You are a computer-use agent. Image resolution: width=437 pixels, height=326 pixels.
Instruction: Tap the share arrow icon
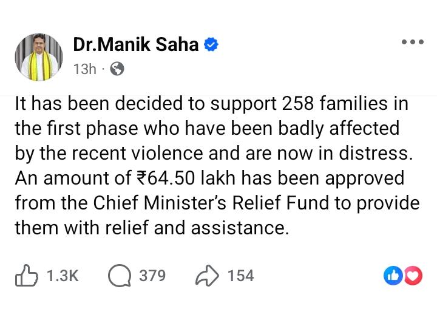click(207, 276)
